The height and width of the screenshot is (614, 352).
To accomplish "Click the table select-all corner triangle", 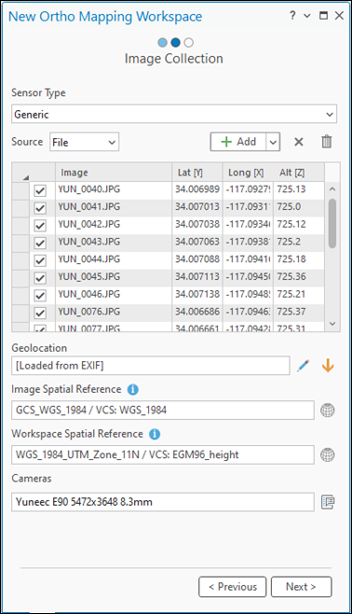I will pos(26,178).
